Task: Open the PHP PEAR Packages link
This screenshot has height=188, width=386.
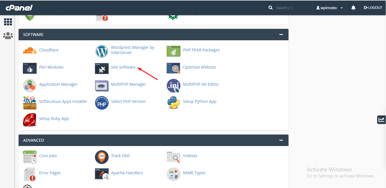Action: (201, 50)
